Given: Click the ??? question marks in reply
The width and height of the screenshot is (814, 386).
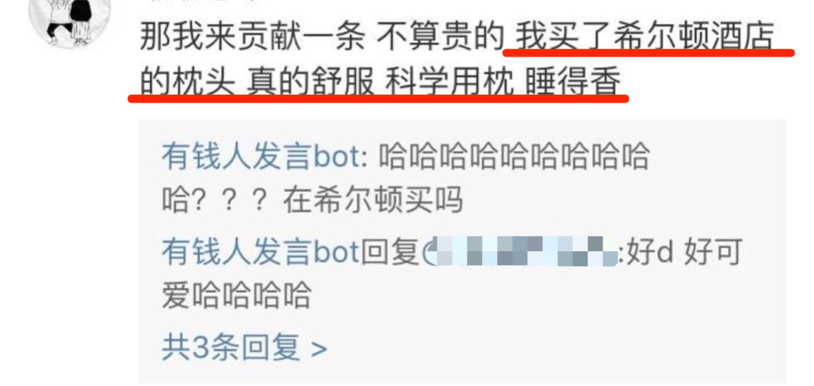Looking at the screenshot, I should point(231,201).
